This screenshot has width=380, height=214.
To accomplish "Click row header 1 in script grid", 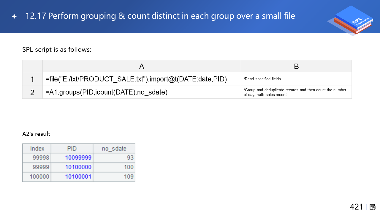I will [32, 79].
